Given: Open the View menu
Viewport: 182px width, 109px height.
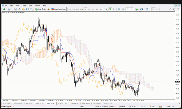Looking at the screenshot, I should pos(11,6).
